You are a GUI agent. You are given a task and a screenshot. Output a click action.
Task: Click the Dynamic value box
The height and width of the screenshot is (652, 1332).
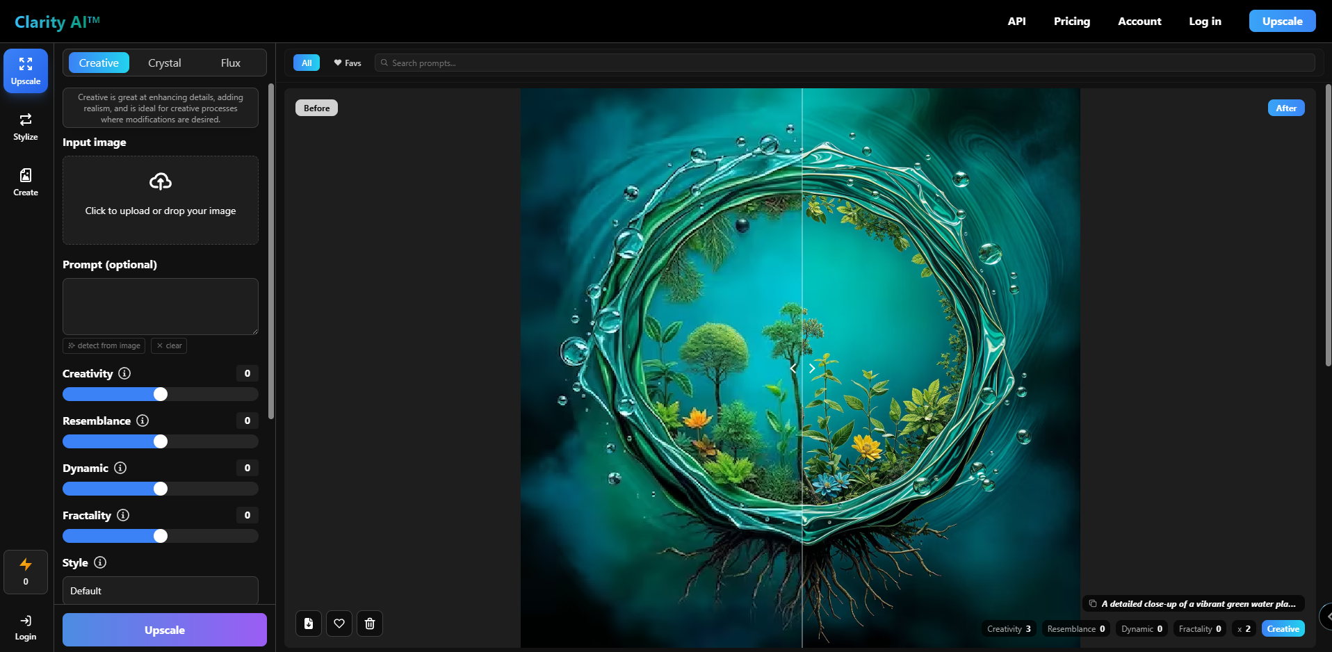(x=247, y=468)
